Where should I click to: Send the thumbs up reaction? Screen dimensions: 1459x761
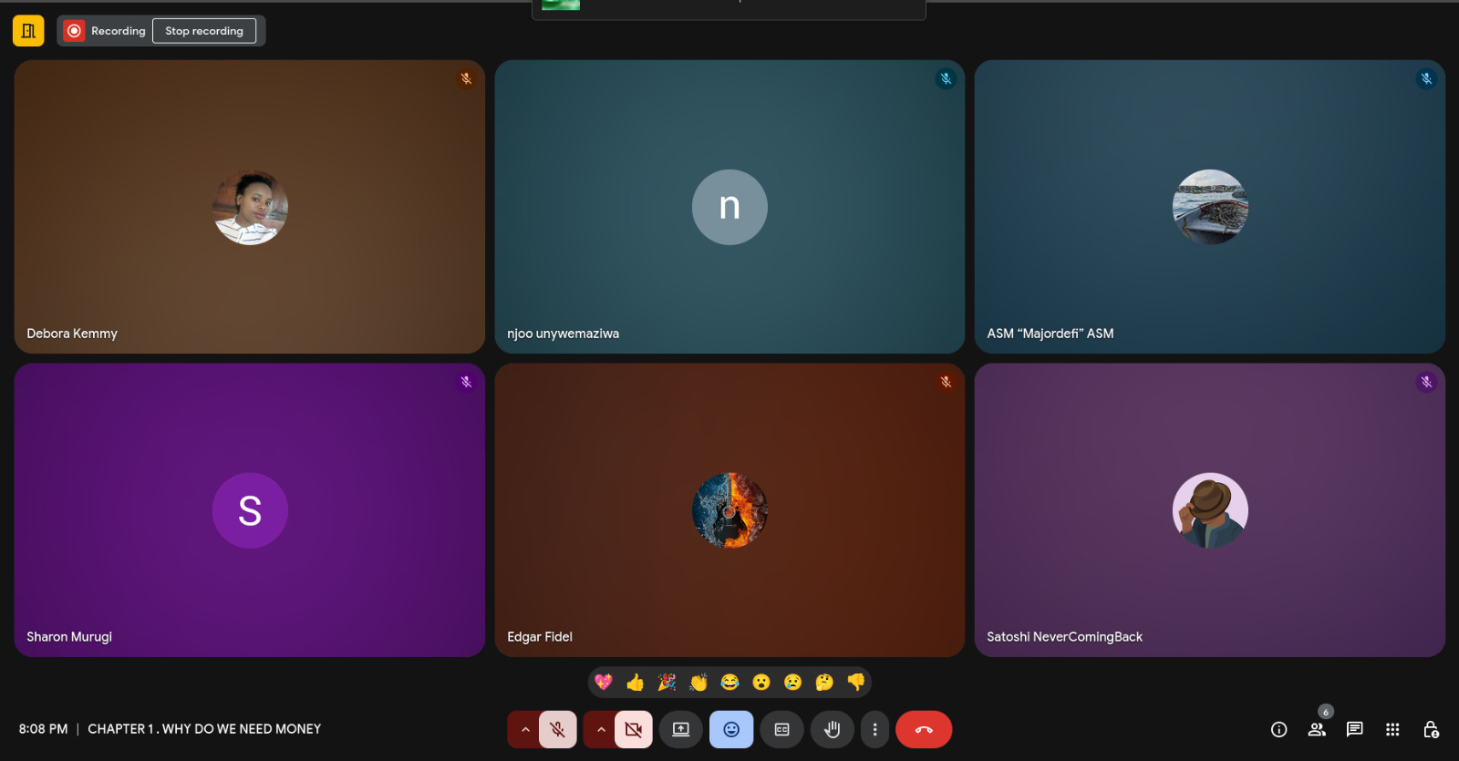(x=636, y=682)
